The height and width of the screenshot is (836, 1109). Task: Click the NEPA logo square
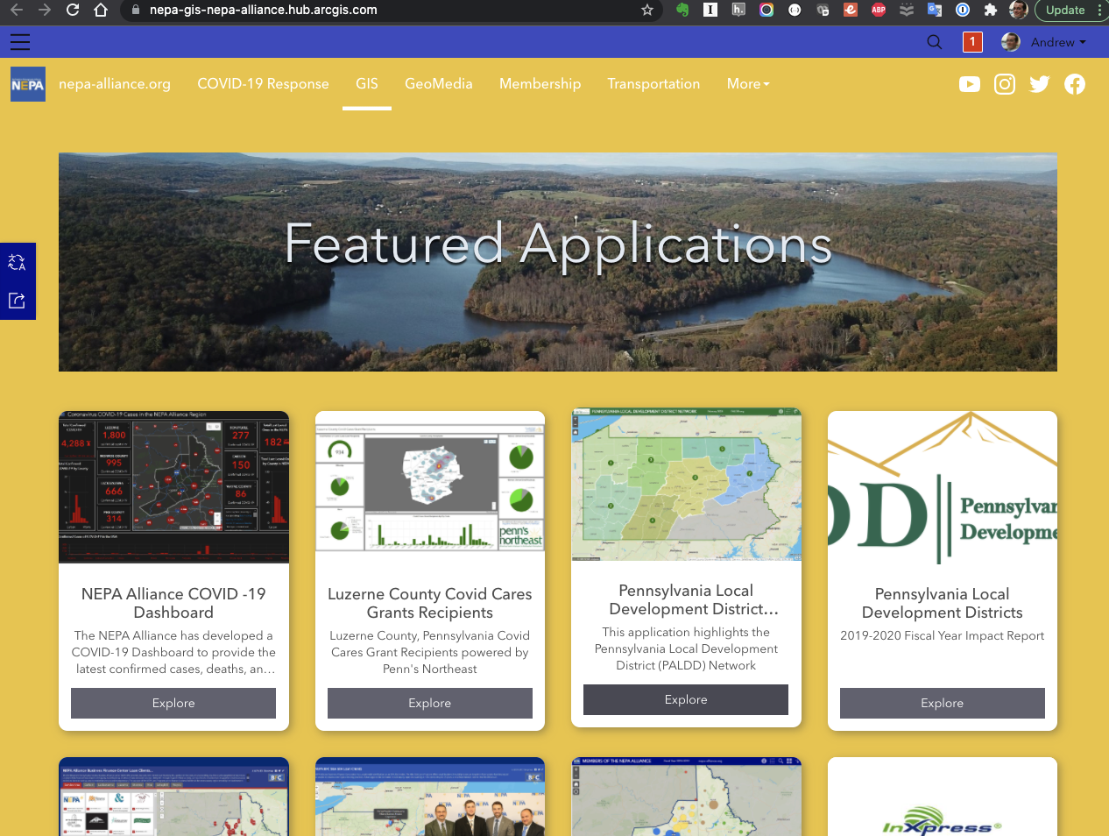[27, 84]
